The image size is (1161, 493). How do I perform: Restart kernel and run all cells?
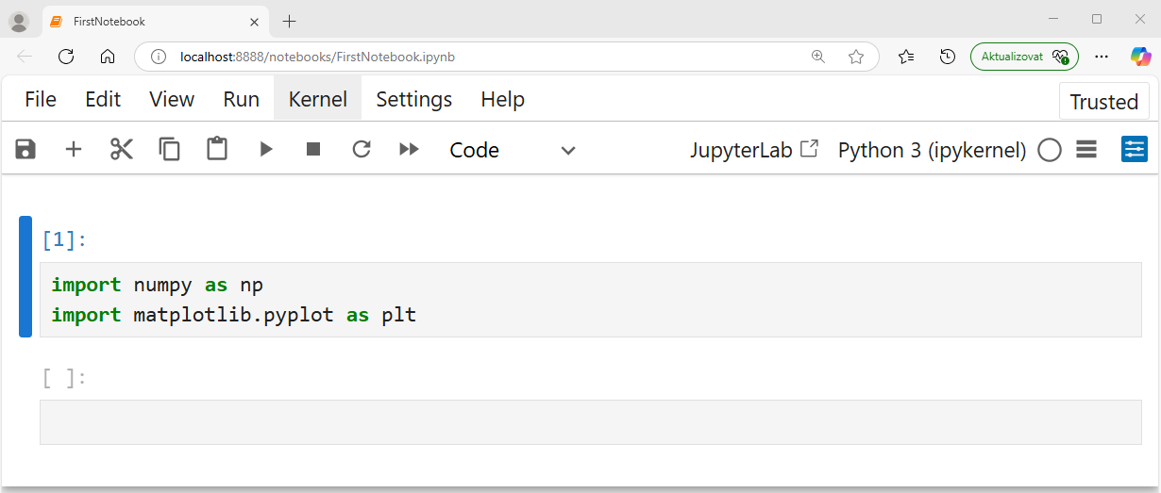[x=409, y=149]
